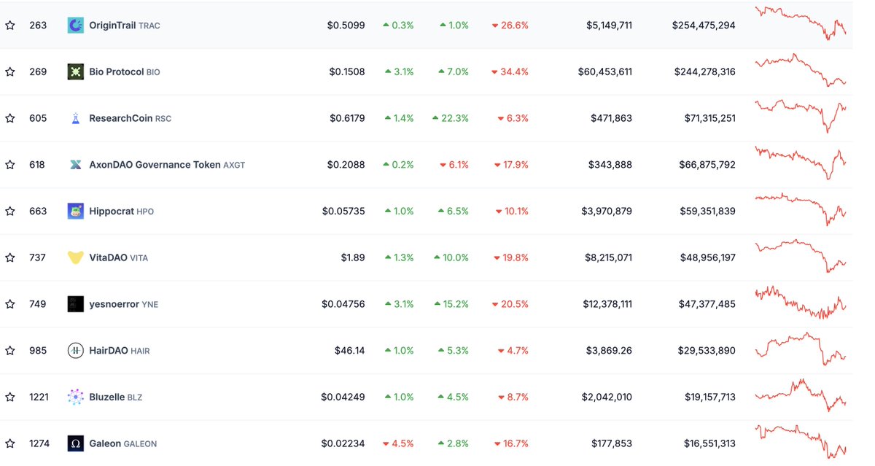The width and height of the screenshot is (875, 466).
Task: View ResearchCoin 7-day sparkline chart
Action: [801, 117]
